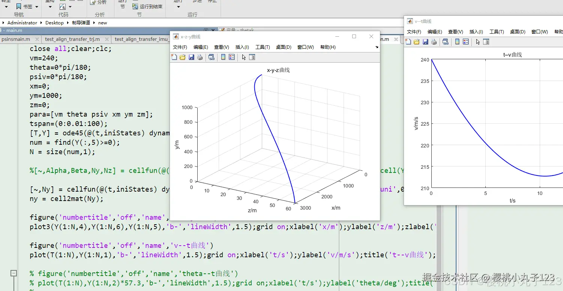Open editor actions circle-arrow button on title bar
Viewport: 563px width, 291px height.
[206, 30]
